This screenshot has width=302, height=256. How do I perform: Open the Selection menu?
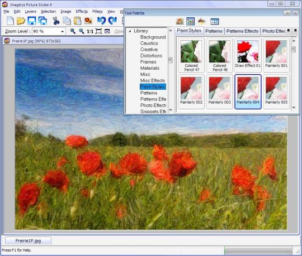(x=48, y=12)
